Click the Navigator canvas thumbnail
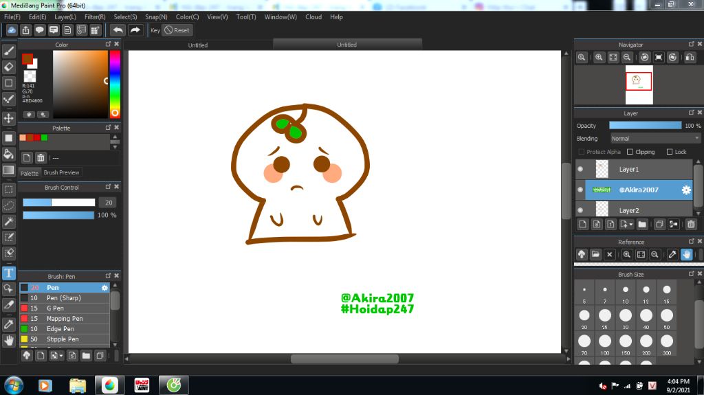The height and width of the screenshot is (395, 704). click(639, 84)
